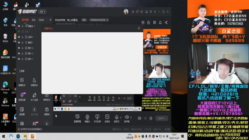Add a new scene with plus button
249x140 pixels.
50,20
